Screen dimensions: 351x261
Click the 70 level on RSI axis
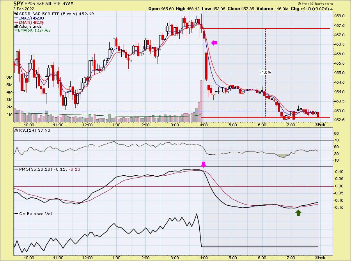[x=337, y=140]
